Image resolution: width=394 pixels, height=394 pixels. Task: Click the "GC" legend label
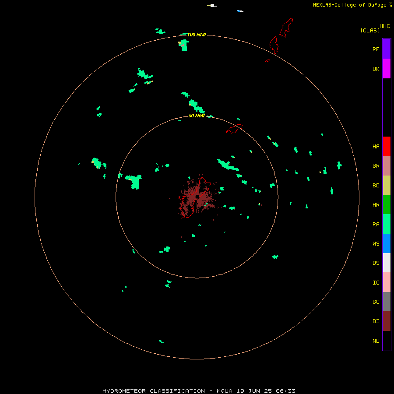click(x=376, y=302)
